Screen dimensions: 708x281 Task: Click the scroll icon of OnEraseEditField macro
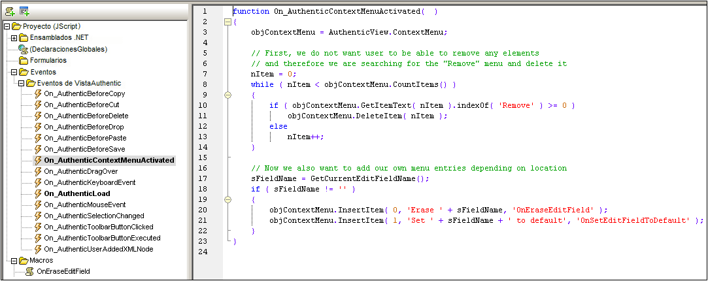[31, 272]
